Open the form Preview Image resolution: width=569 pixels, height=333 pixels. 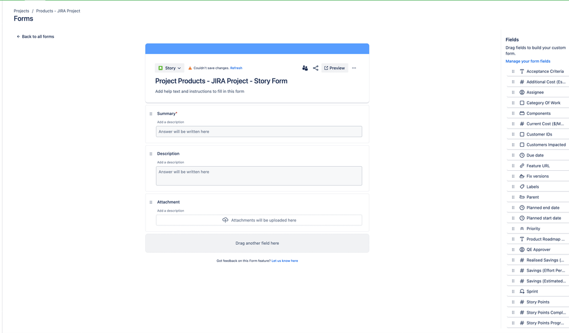coord(334,68)
